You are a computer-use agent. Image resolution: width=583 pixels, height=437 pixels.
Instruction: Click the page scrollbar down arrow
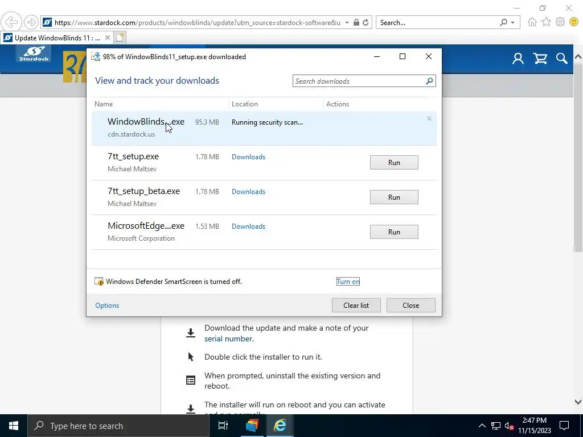point(578,402)
